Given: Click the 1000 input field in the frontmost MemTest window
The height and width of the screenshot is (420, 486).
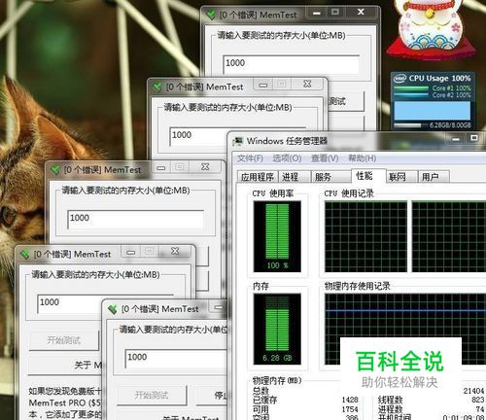Looking at the screenshot, I should tap(176, 359).
